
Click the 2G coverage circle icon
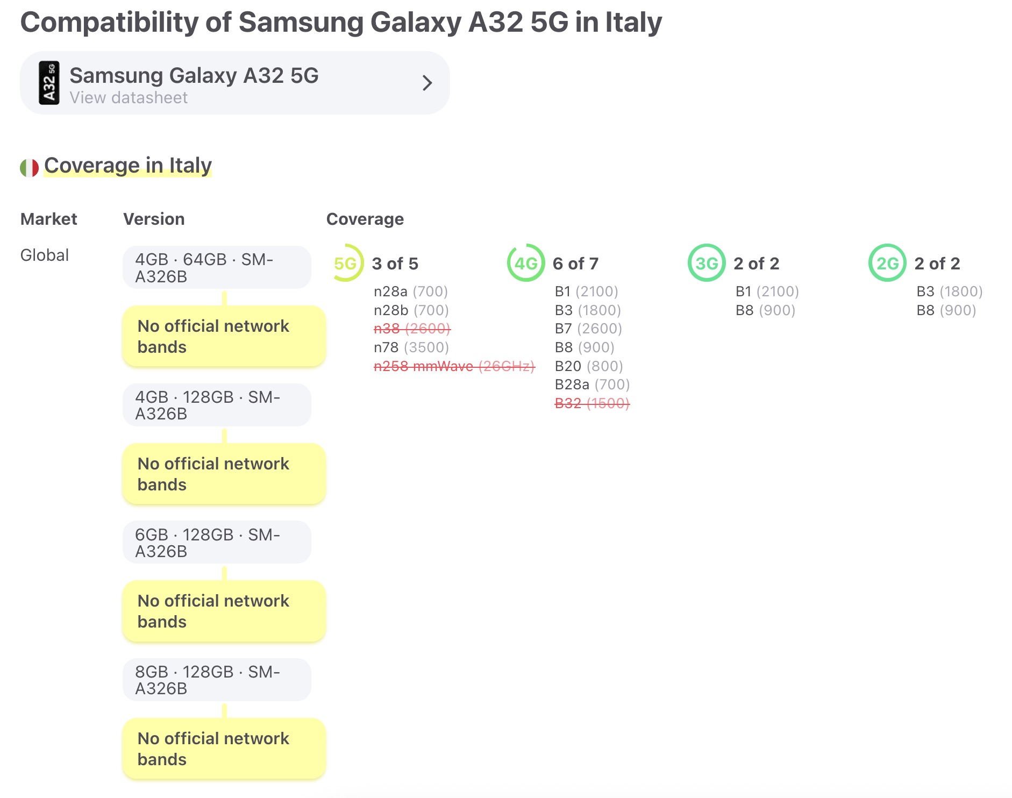pyautogui.click(x=887, y=263)
